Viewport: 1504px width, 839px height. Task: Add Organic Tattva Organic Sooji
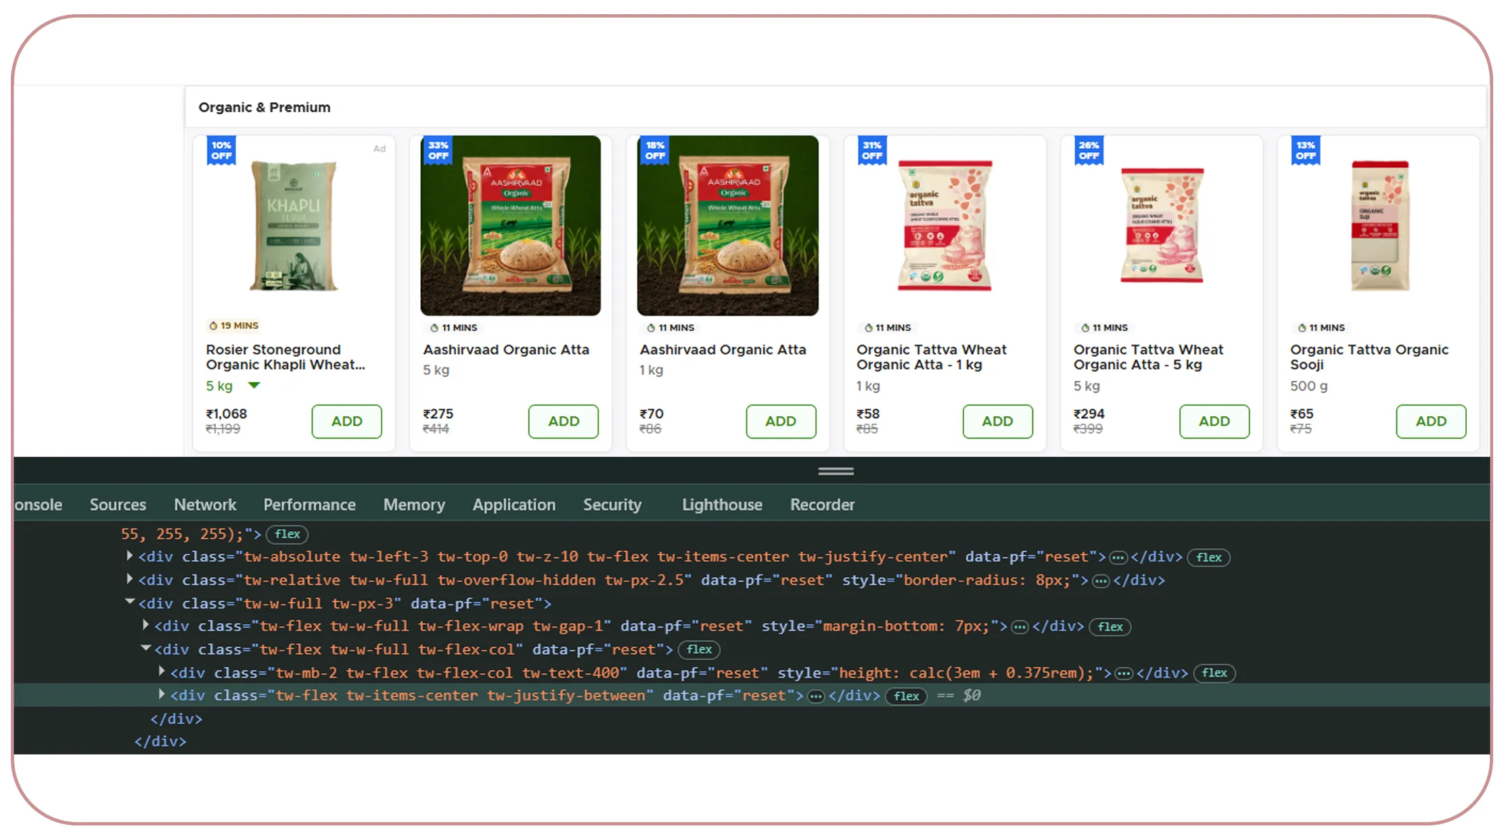(1431, 421)
